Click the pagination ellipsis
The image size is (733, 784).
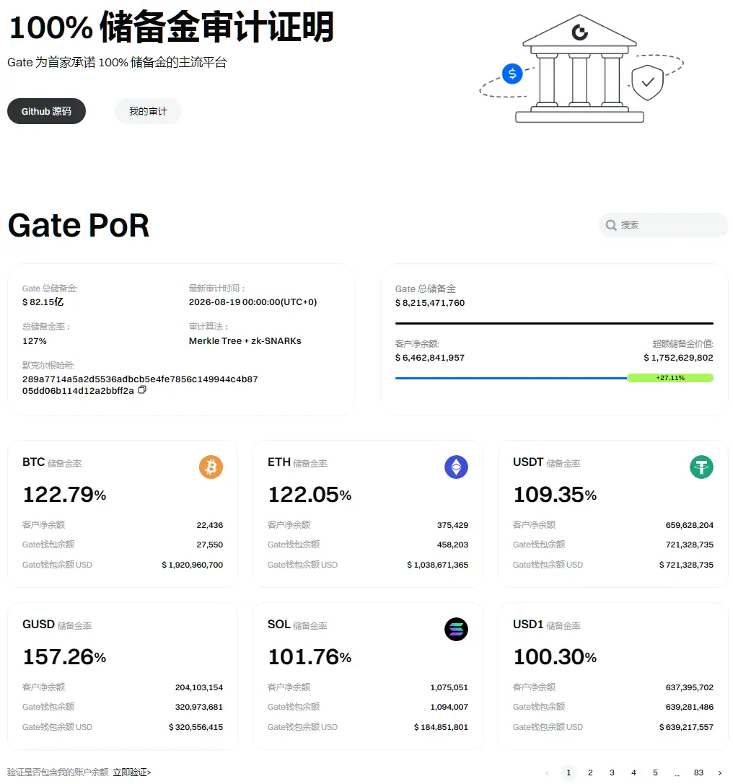coord(677,773)
